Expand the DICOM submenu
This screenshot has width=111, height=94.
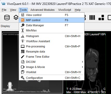click(52, 62)
